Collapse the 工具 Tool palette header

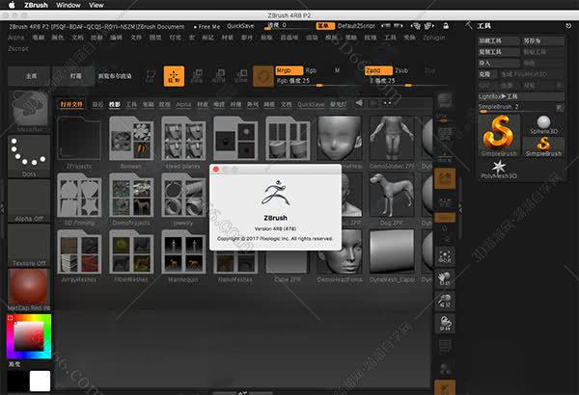tap(484, 26)
